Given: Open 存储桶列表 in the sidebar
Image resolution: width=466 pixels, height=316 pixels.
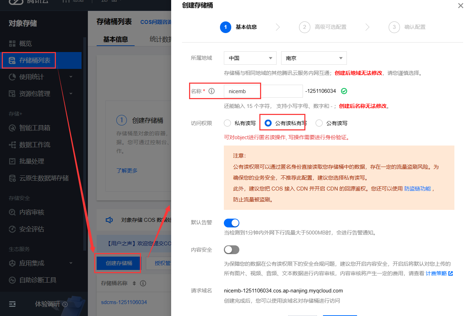Looking at the screenshot, I should click(34, 60).
